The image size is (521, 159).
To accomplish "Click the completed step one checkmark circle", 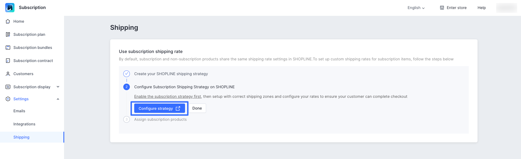I will (x=127, y=74).
